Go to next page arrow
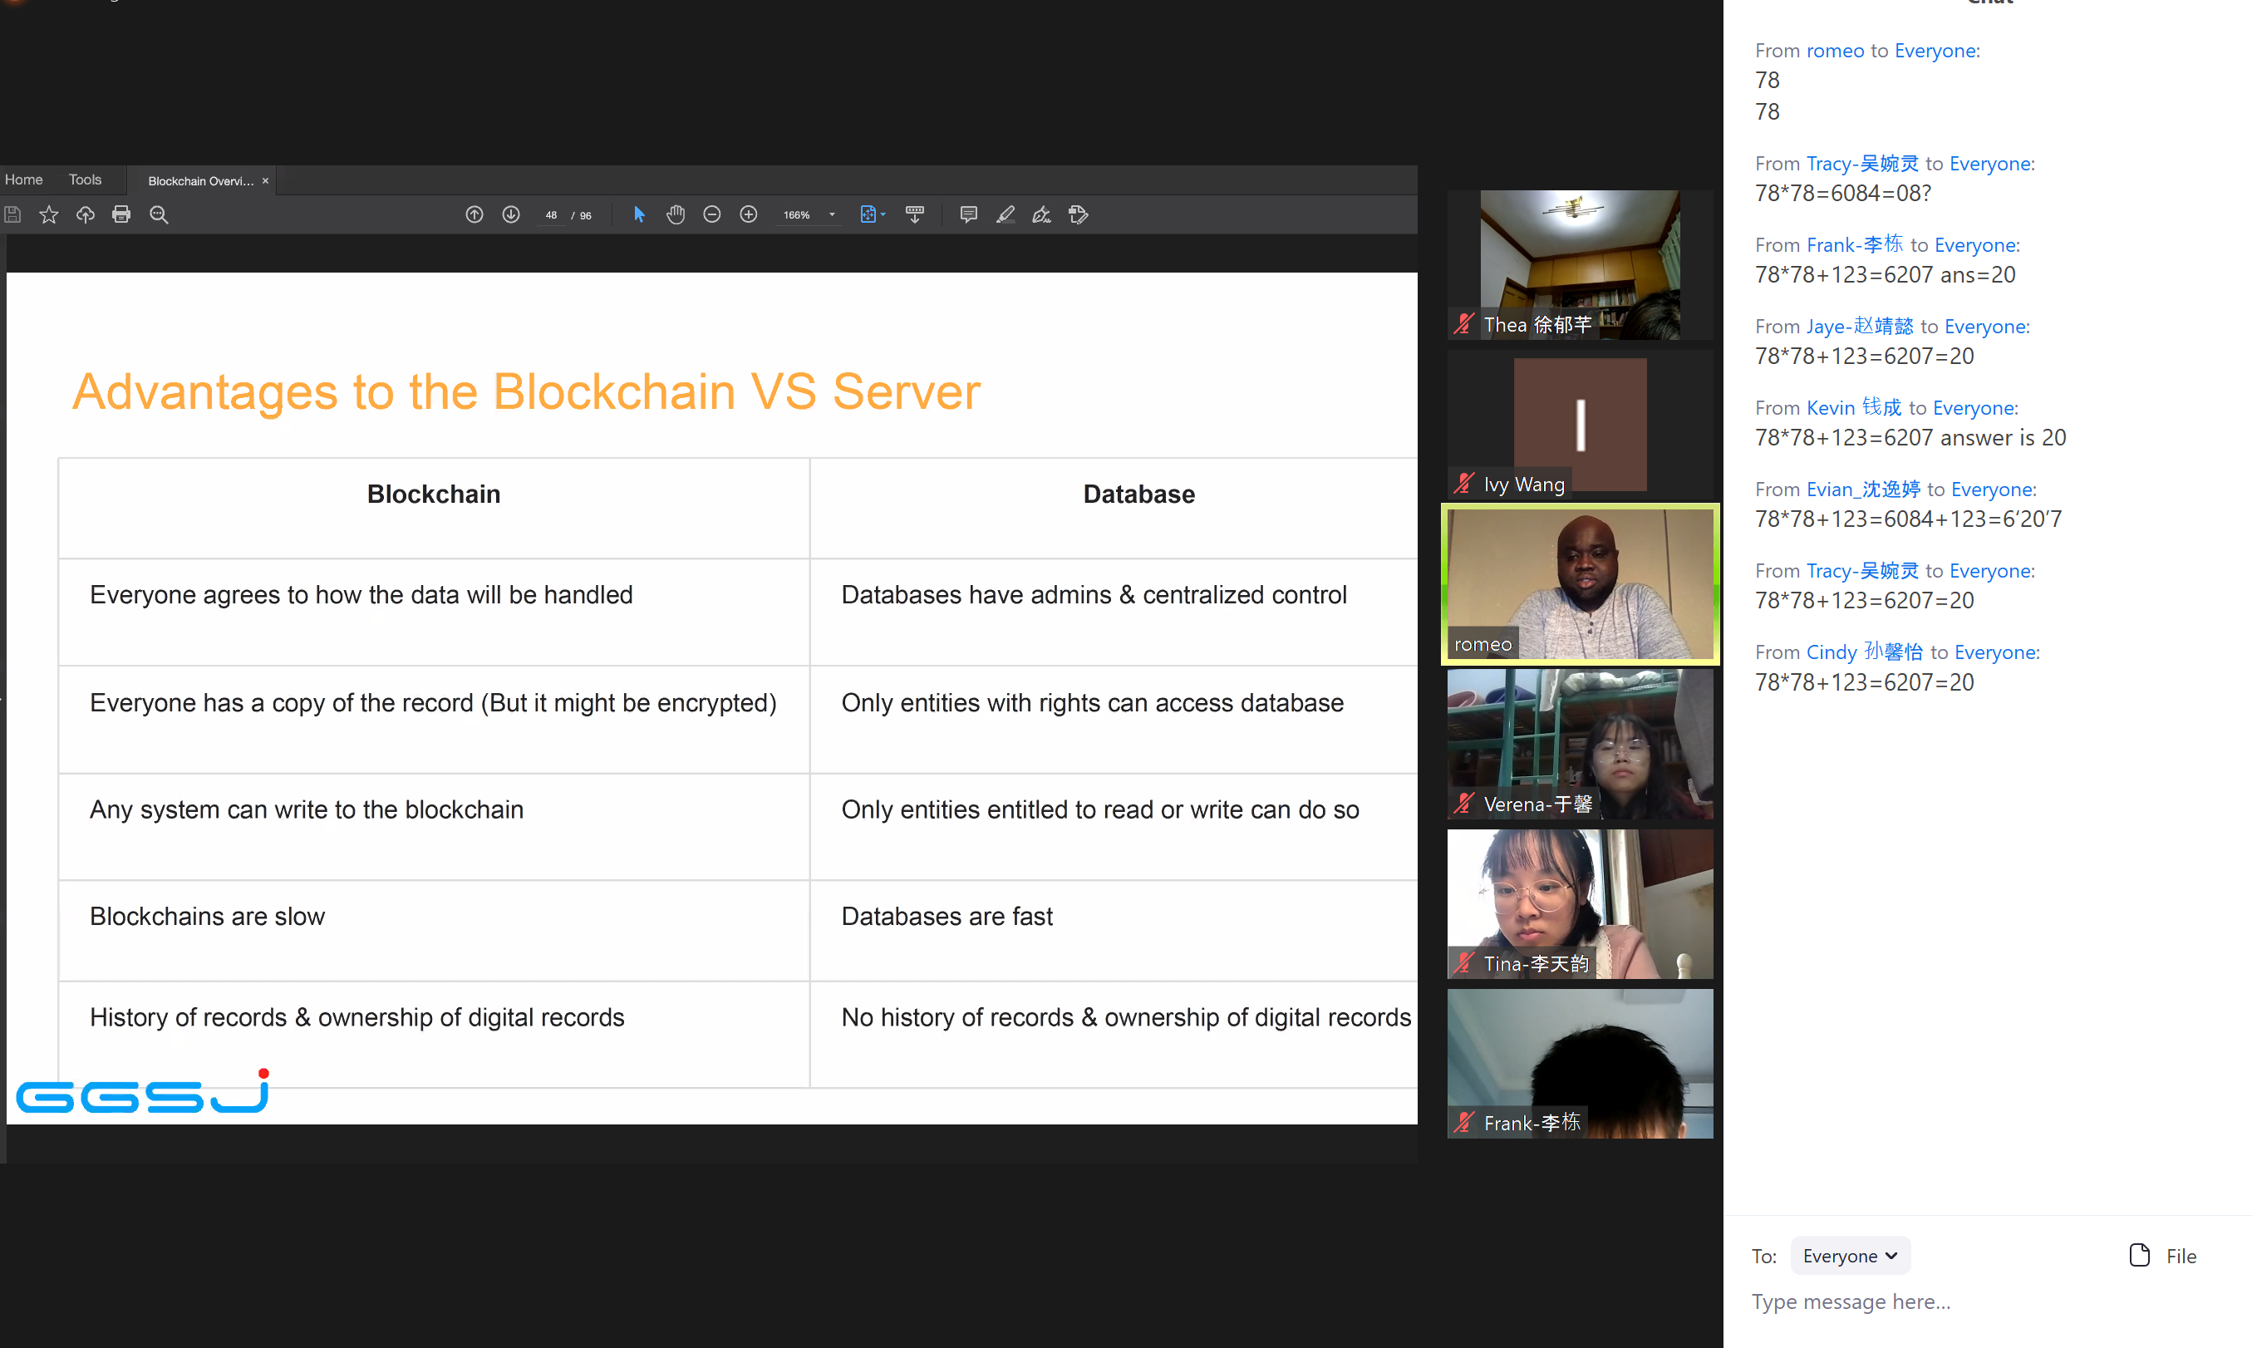This screenshot has height=1348, width=2252. tap(511, 214)
